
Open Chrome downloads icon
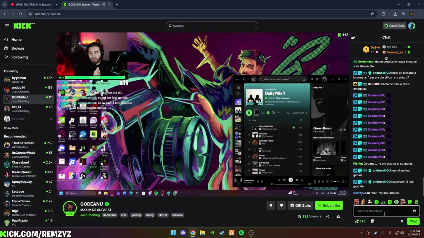[x=395, y=14]
